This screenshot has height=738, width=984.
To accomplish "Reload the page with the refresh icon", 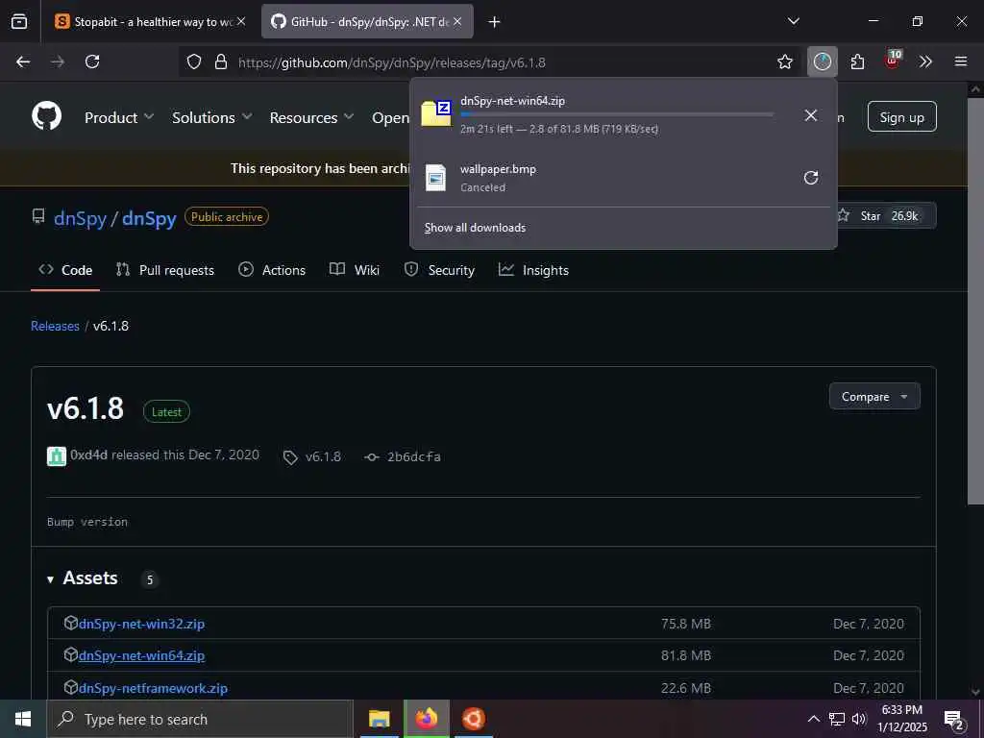I will pos(92,61).
